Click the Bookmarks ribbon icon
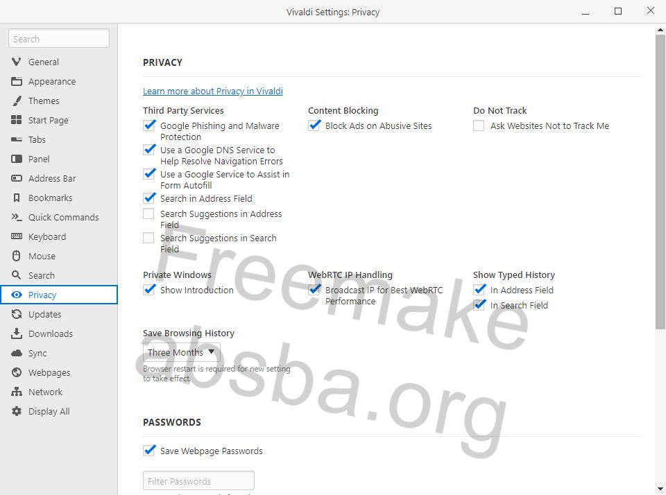 tap(16, 198)
